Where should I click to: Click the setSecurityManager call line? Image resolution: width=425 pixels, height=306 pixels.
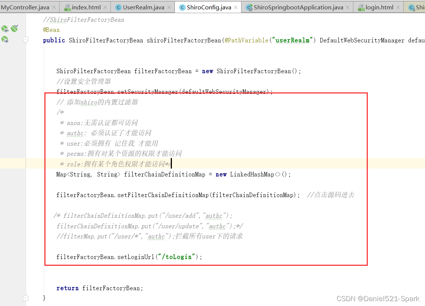click(164, 92)
